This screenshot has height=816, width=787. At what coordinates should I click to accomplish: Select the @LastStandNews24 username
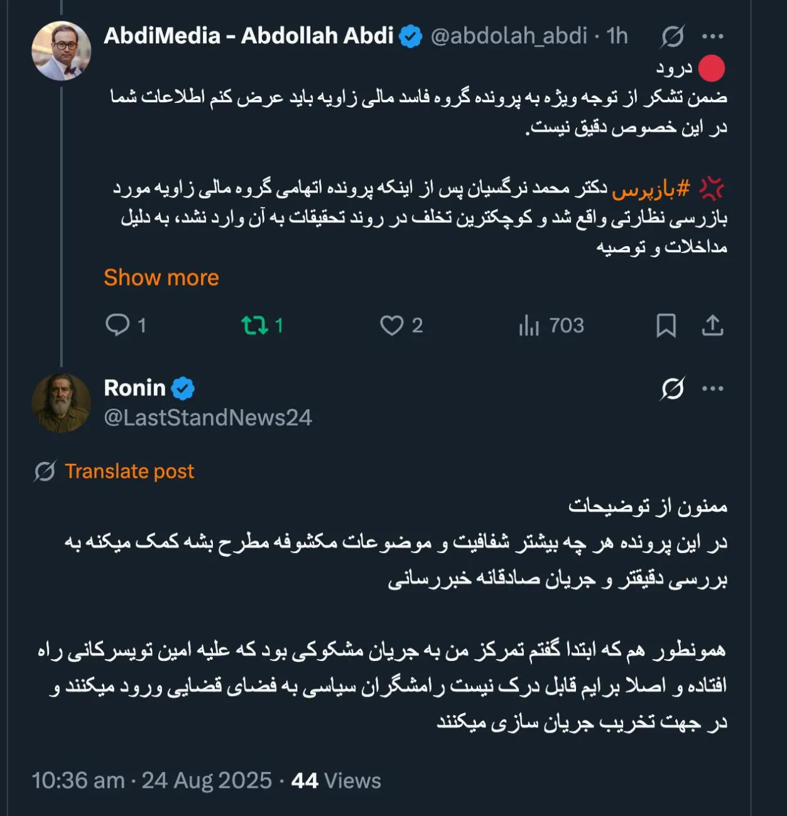point(207,417)
